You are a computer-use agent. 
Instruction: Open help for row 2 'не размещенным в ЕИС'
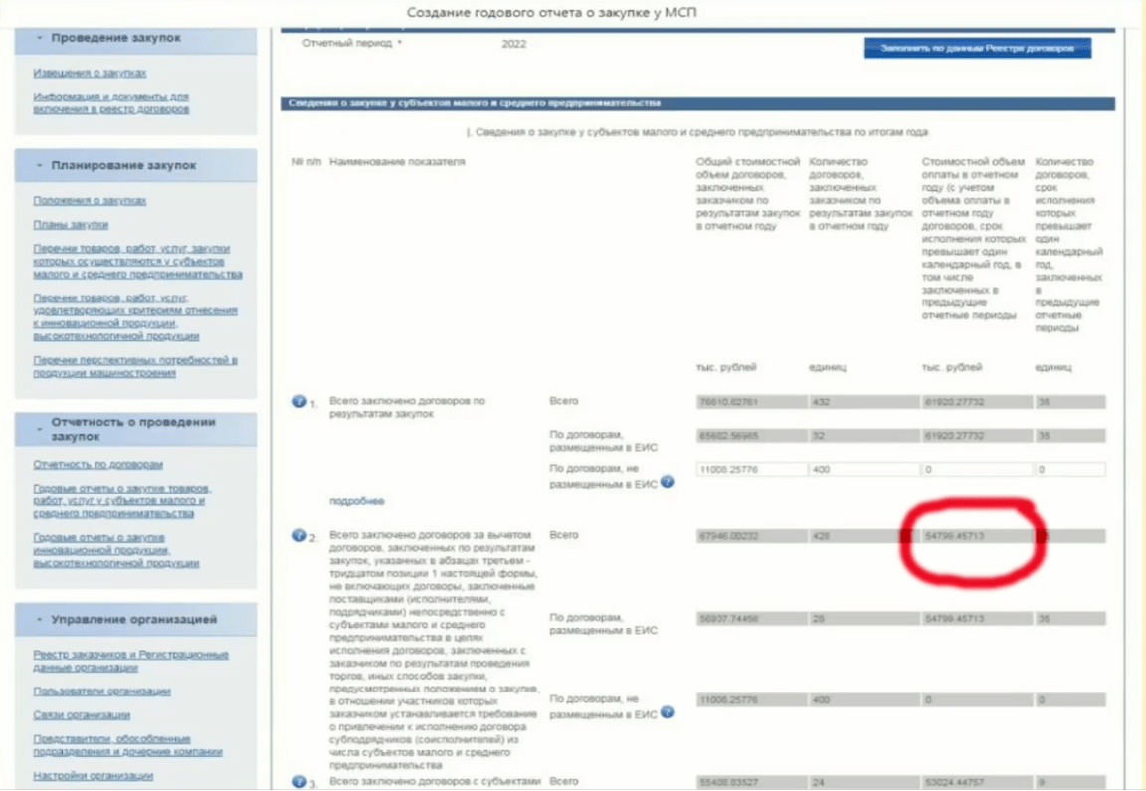(x=668, y=712)
